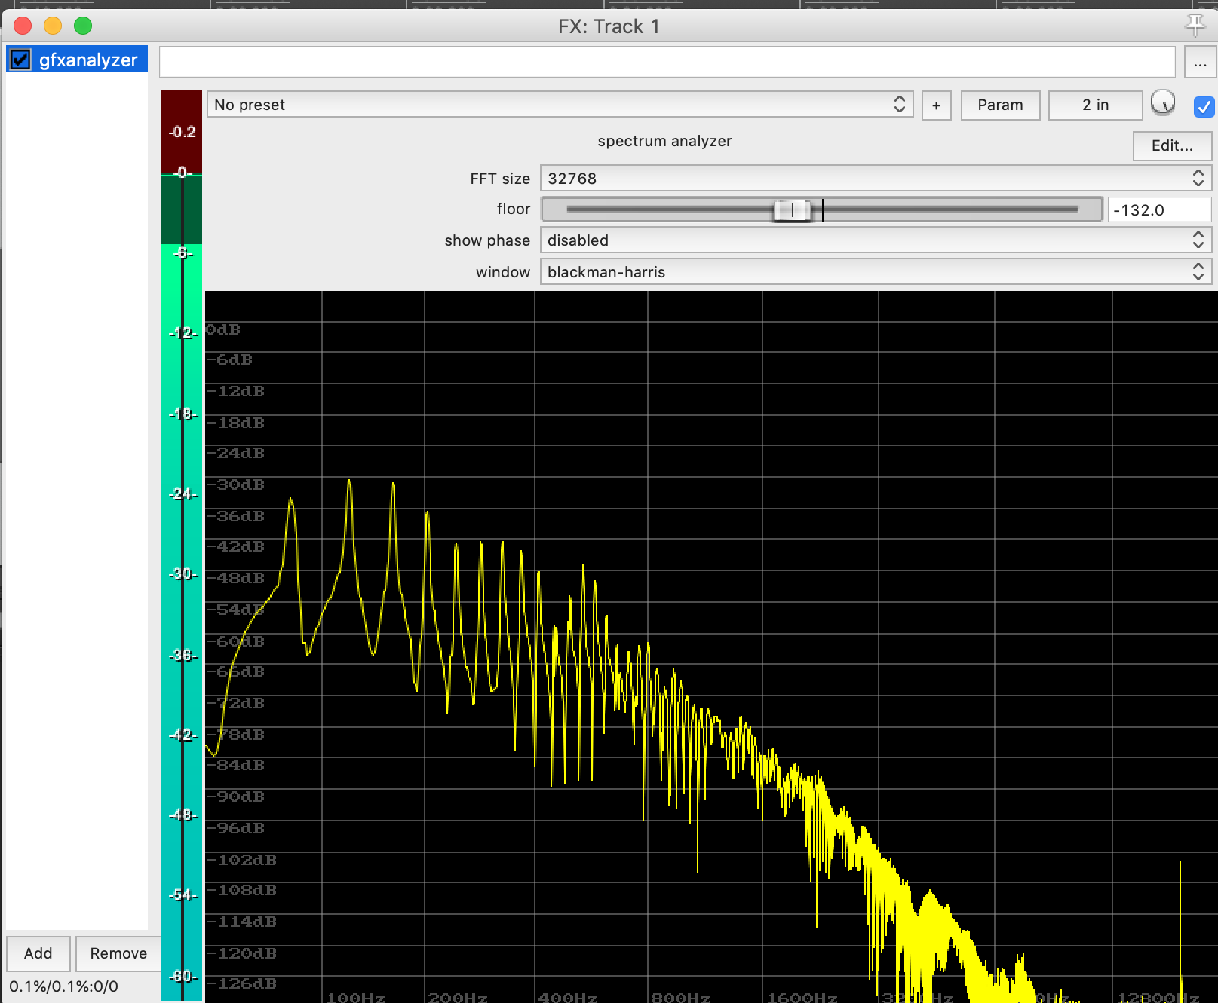Click the 0dB label on the graph

(223, 329)
